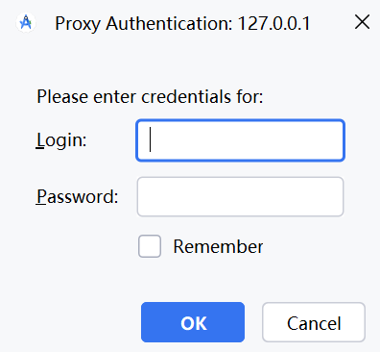The height and width of the screenshot is (352, 380).
Task: Select the 'Please enter credentials for:' text
Action: pyautogui.click(x=150, y=96)
